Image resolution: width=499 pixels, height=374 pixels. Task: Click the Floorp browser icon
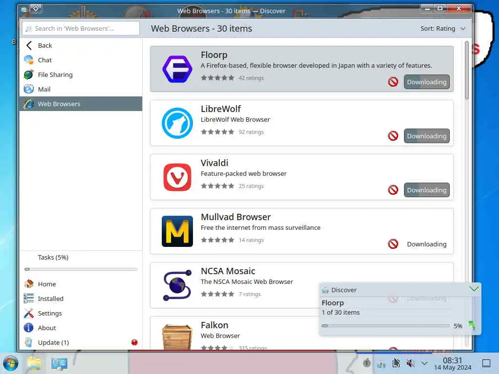pyautogui.click(x=177, y=69)
